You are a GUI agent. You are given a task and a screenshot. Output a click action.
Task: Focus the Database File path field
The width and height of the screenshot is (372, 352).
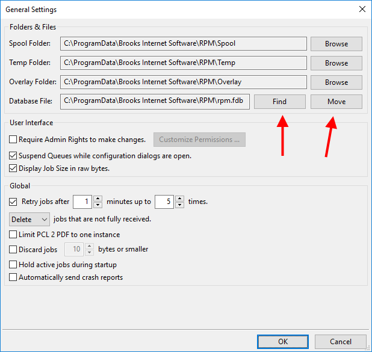155,102
